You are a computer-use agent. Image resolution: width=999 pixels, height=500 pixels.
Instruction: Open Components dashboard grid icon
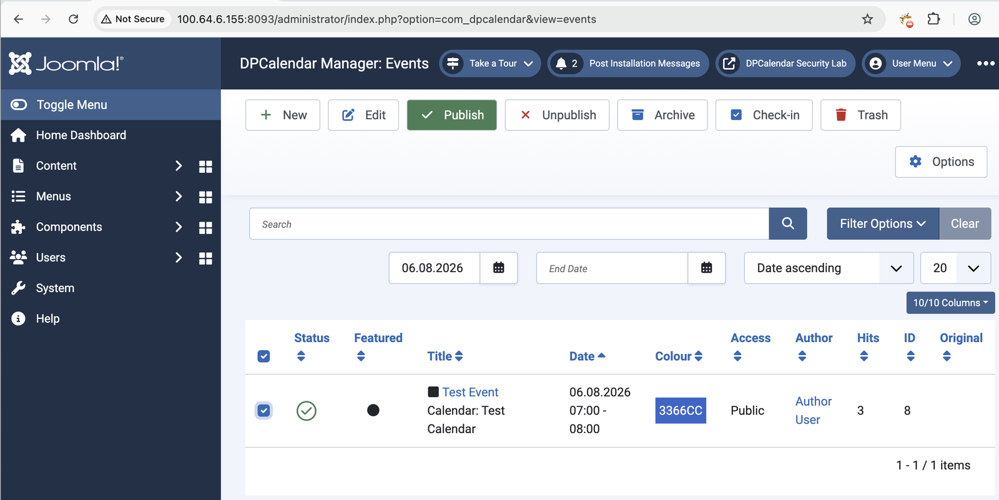tap(205, 227)
